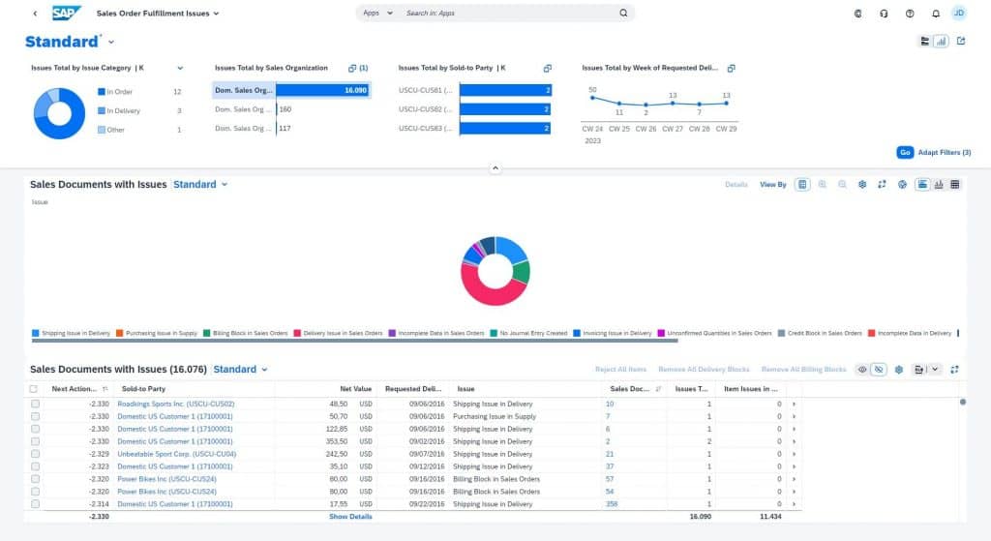Switch to the compact filter bar view
Screen dimensions: 991x541
924,41
